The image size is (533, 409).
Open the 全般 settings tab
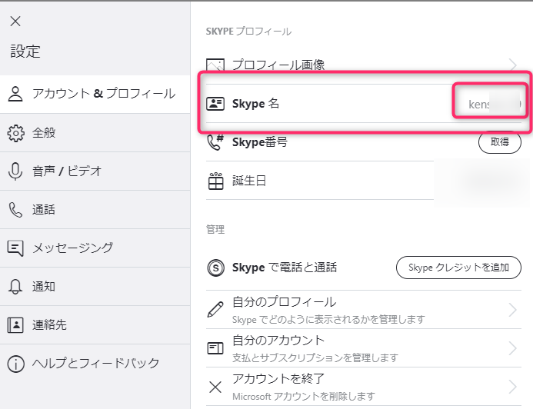44,133
